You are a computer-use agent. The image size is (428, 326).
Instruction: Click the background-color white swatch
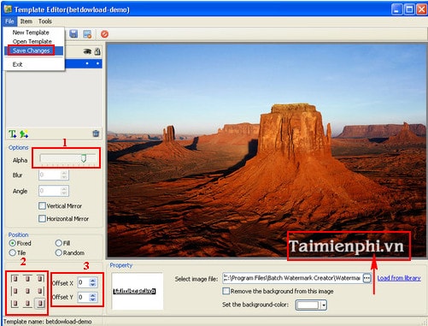tap(308, 305)
